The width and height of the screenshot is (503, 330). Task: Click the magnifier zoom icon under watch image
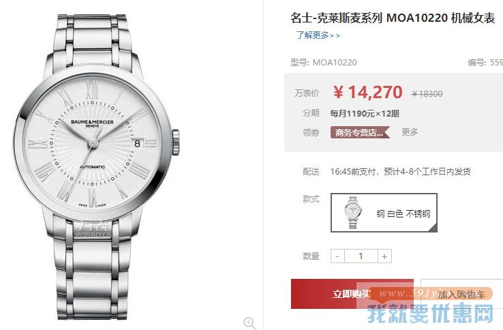(249, 322)
